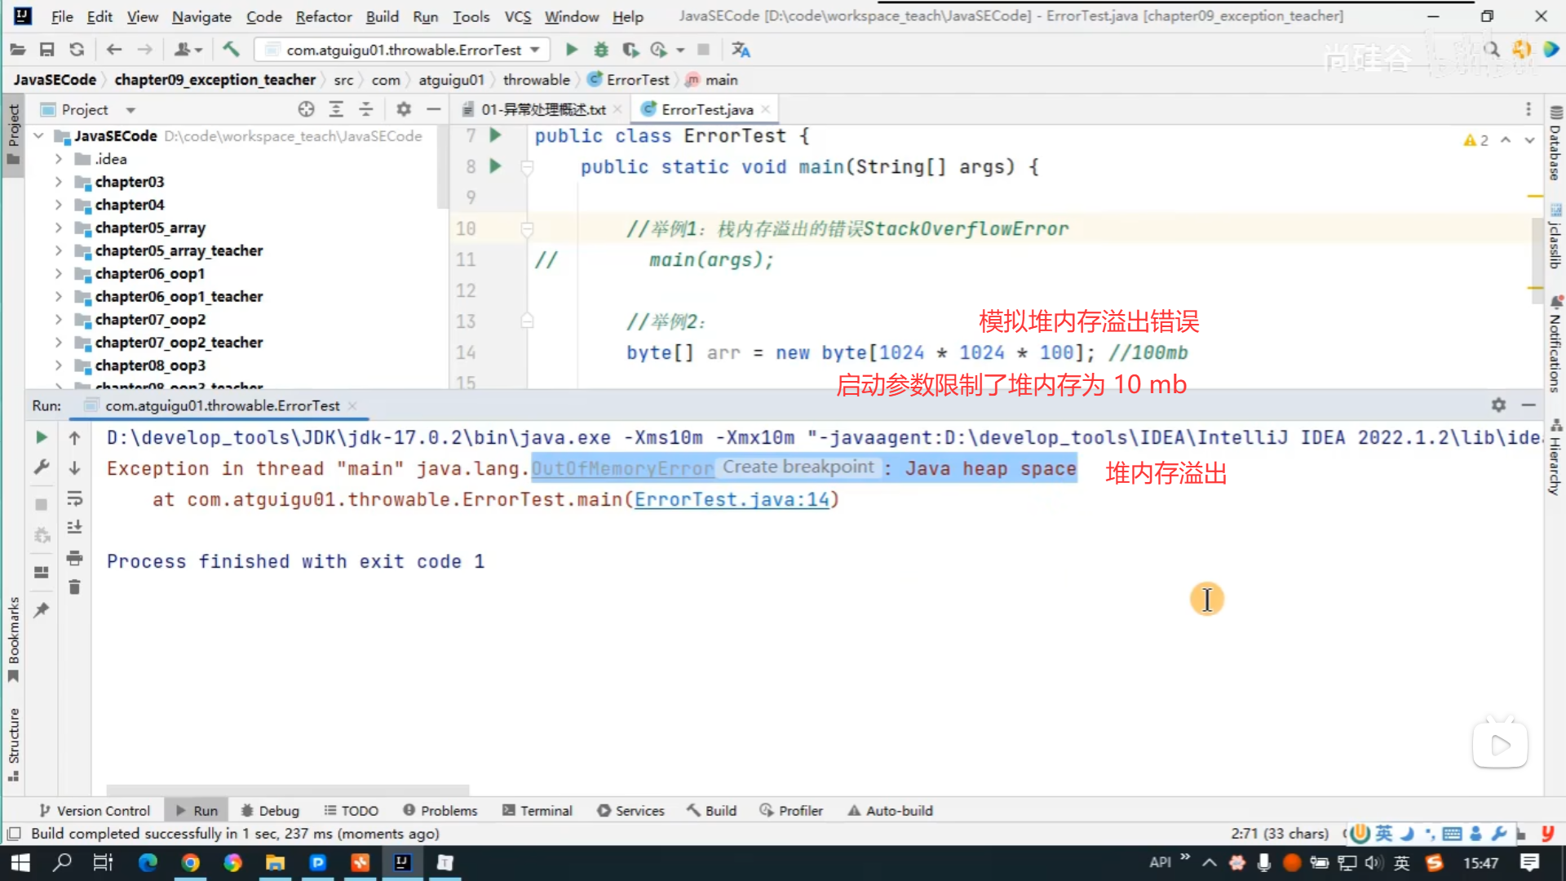Build project with the hammer icon
The height and width of the screenshot is (881, 1566).
(231, 50)
